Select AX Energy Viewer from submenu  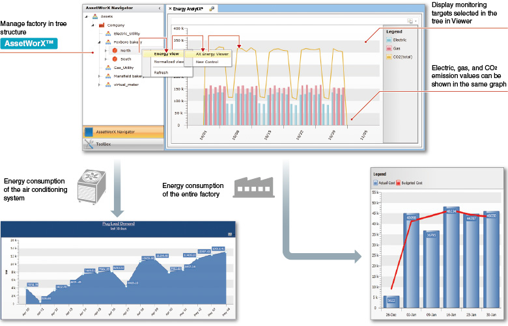[x=212, y=54]
